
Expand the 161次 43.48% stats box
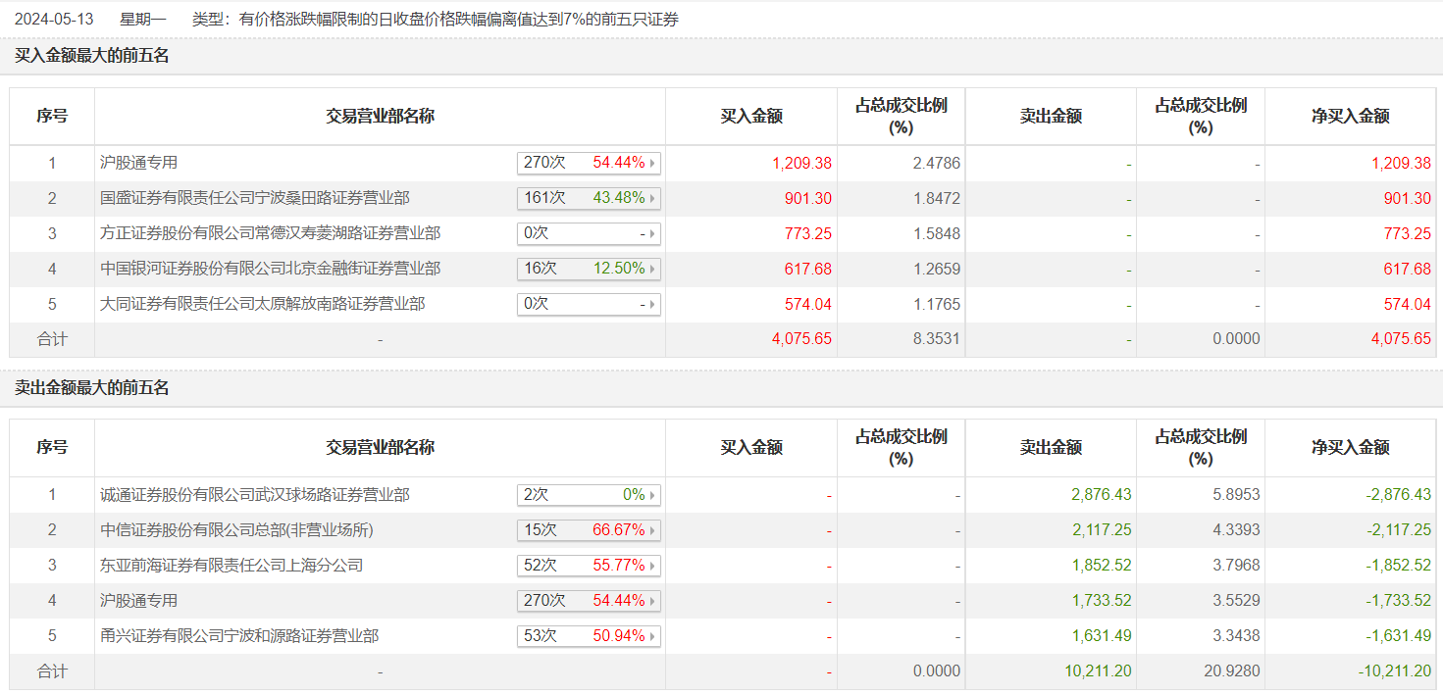tap(589, 198)
